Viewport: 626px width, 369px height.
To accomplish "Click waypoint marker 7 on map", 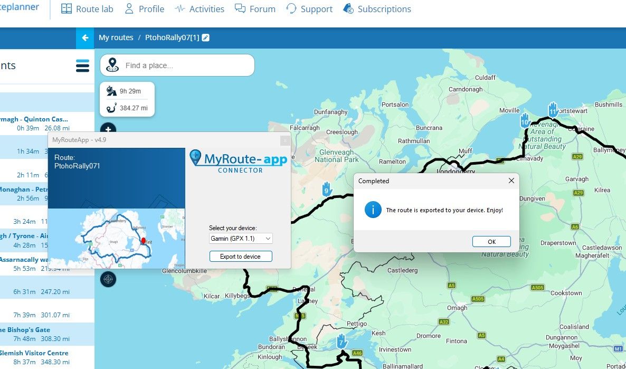I will click(x=341, y=341).
